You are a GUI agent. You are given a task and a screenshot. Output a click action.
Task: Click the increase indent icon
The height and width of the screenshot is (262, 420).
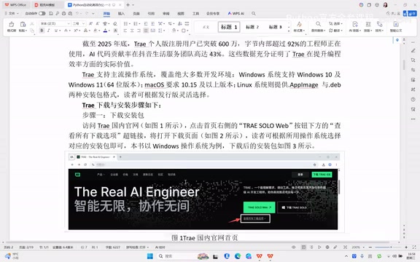pyautogui.click(x=152, y=24)
